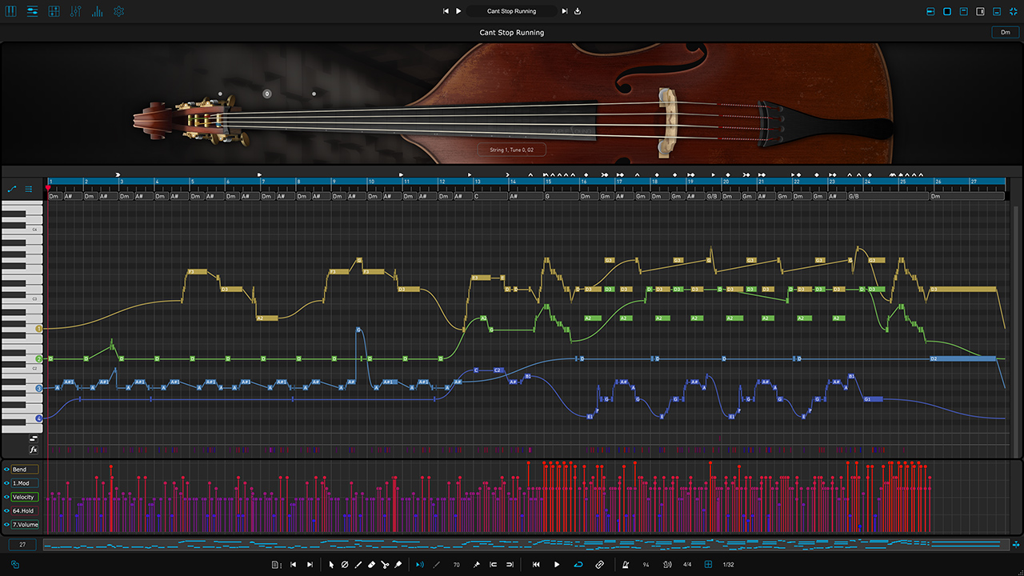
Task: Toggle visibility of the 7.Volume lane
Action: click(6, 525)
